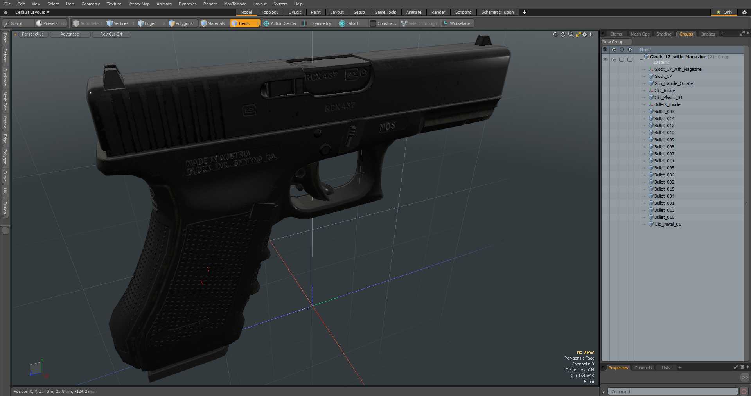The width and height of the screenshot is (751, 396).
Task: Open the WorkPlane menu
Action: tap(456, 23)
